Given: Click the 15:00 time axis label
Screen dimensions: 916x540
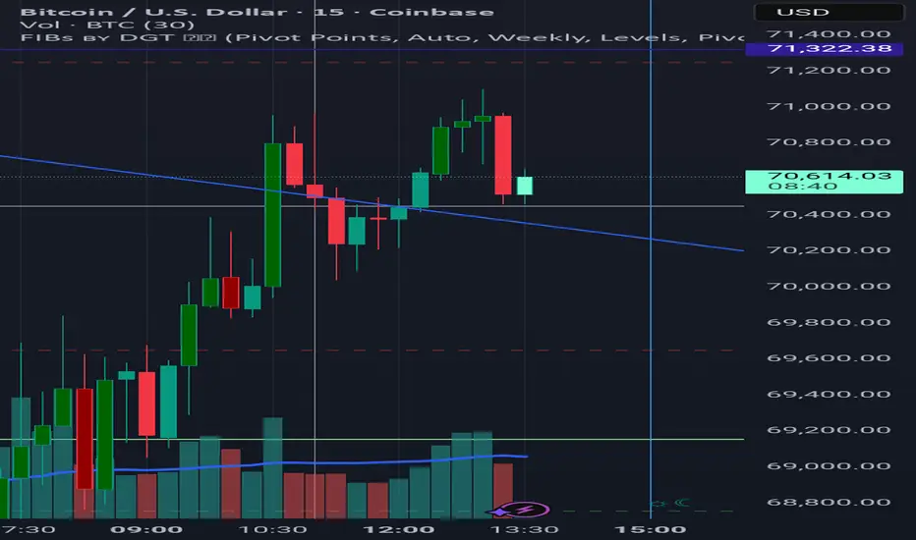Looking at the screenshot, I should 651,529.
